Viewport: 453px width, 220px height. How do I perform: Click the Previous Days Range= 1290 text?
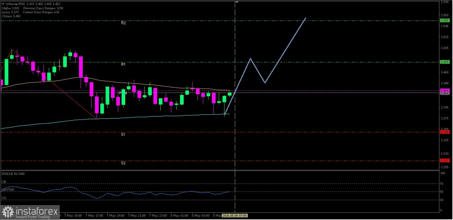click(43, 8)
